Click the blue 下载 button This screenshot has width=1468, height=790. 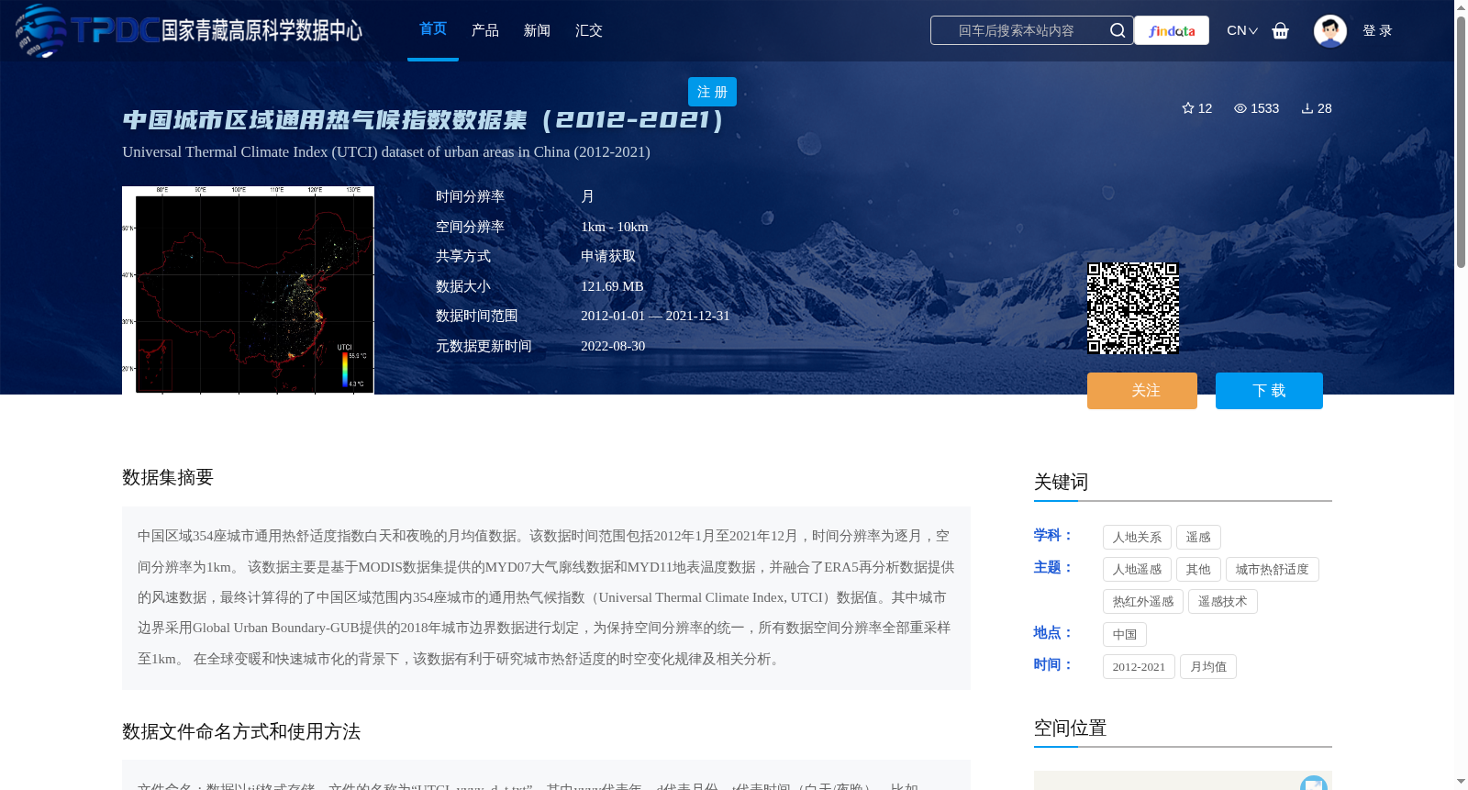(1269, 391)
